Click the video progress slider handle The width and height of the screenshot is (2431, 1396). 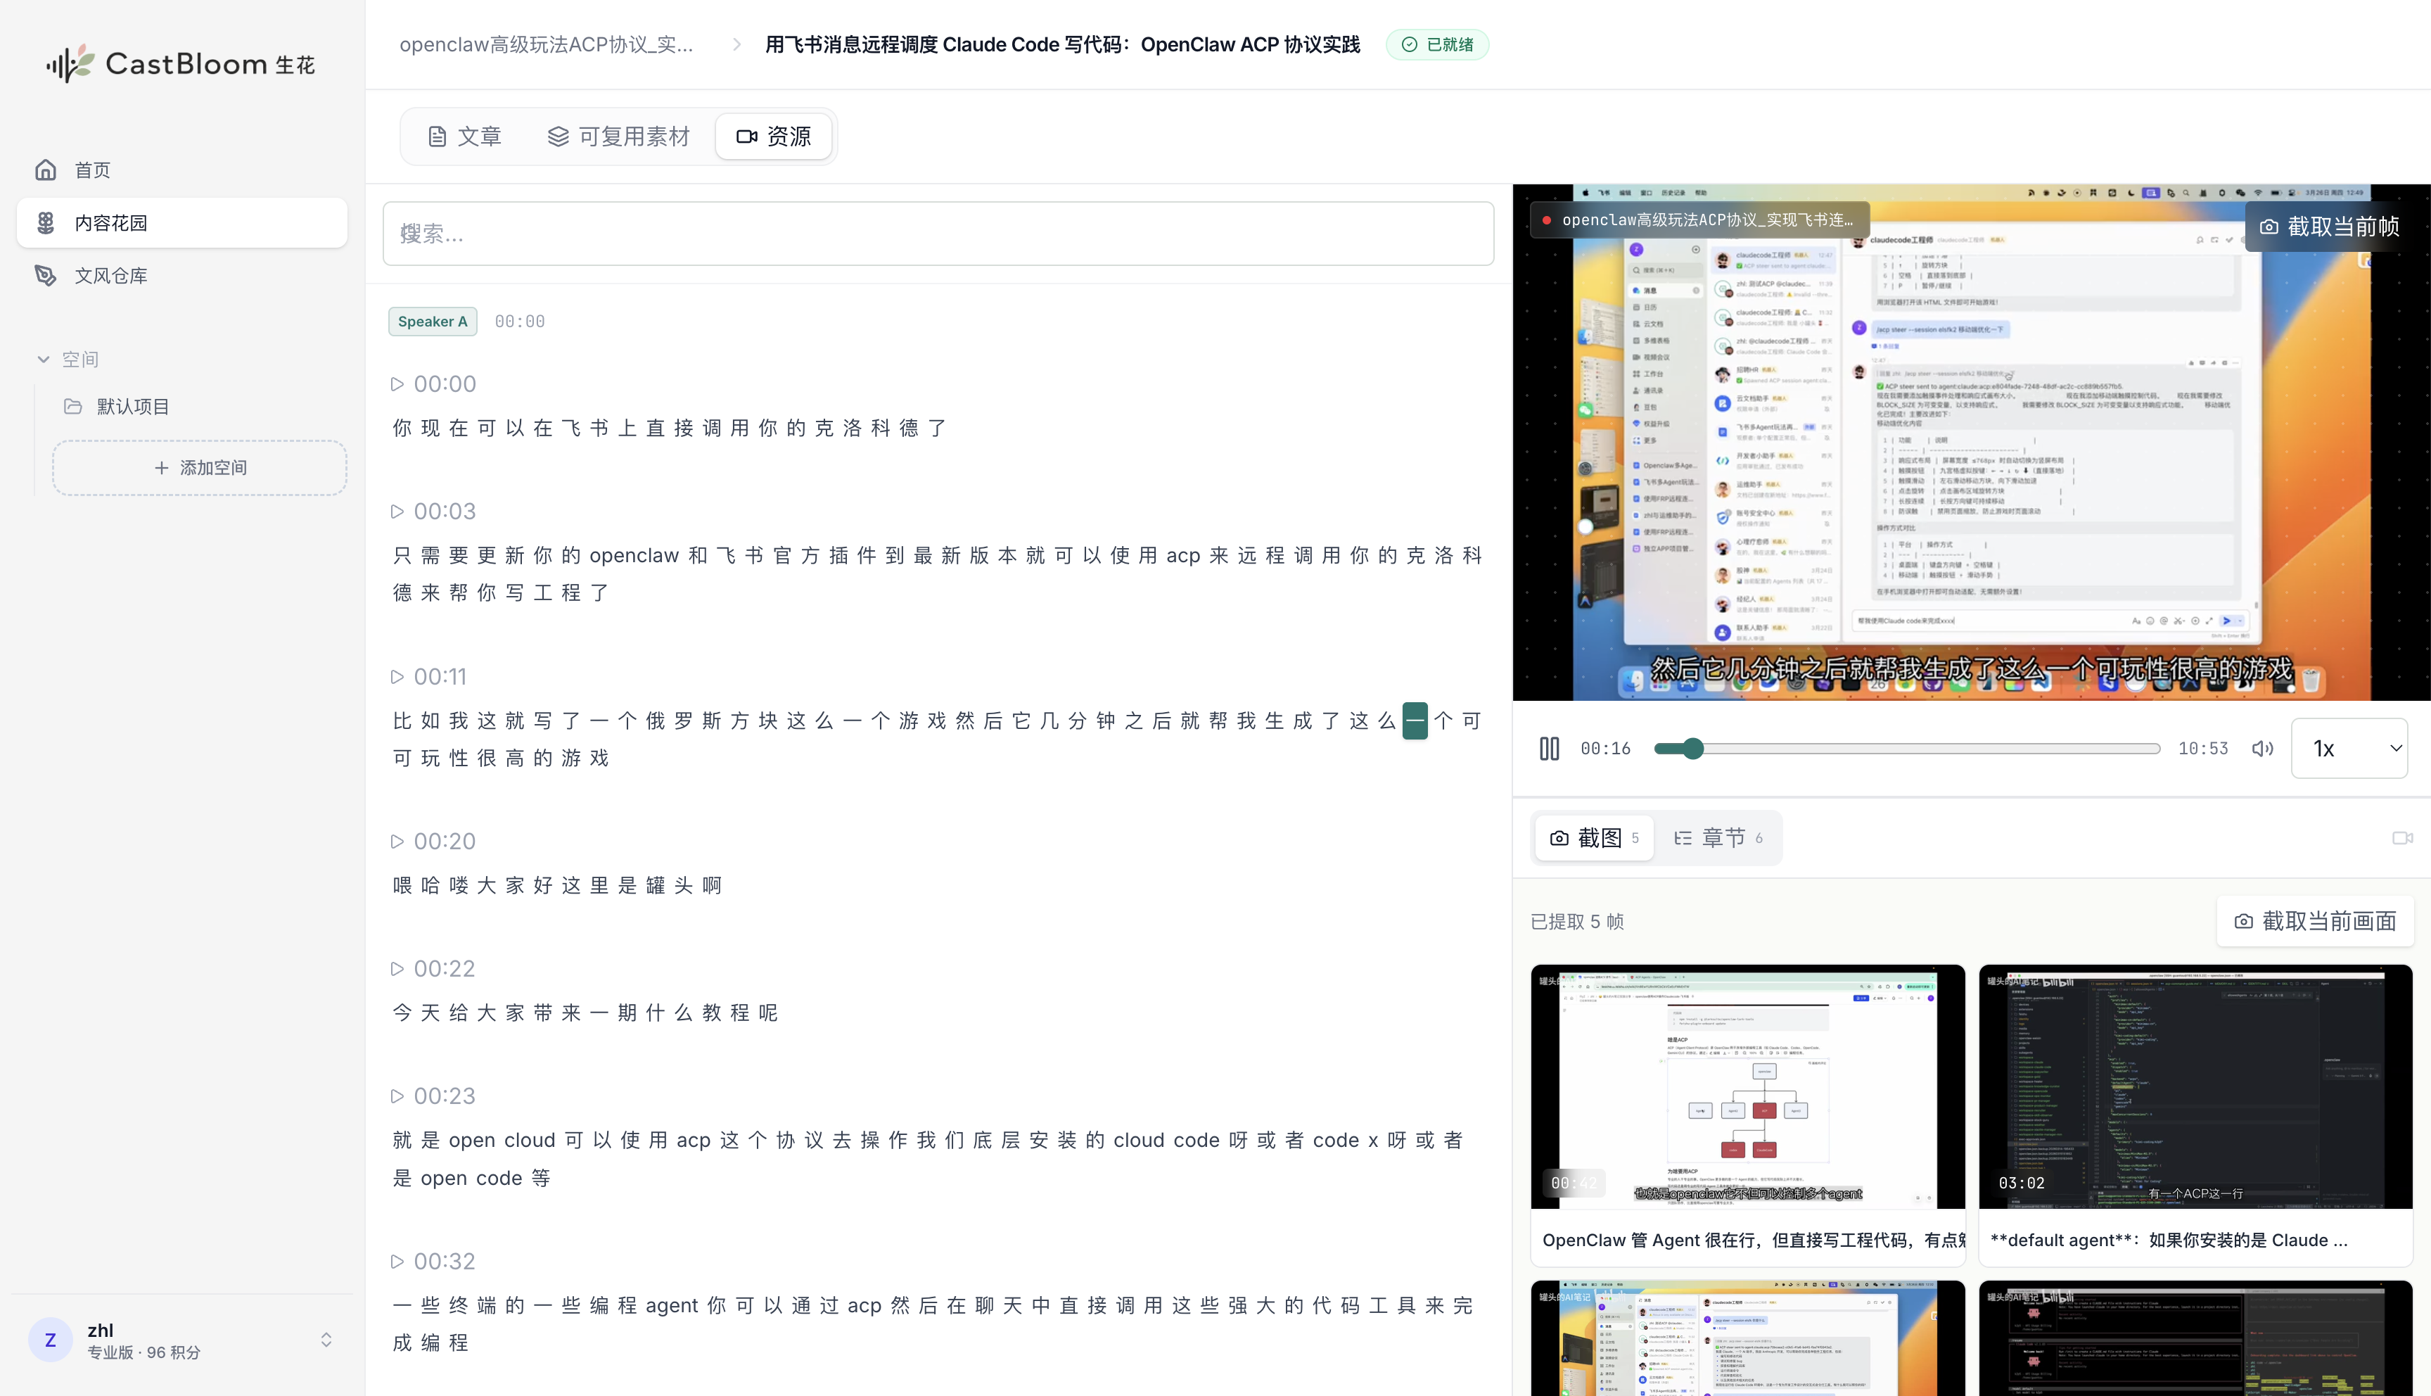coord(1693,748)
